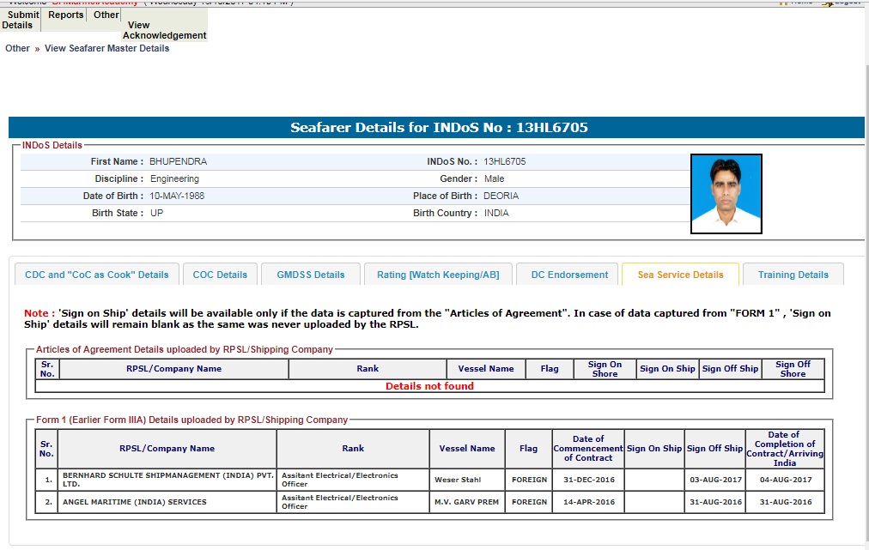
Task: Click the vertical scrollbar on the right
Action: (x=863, y=257)
